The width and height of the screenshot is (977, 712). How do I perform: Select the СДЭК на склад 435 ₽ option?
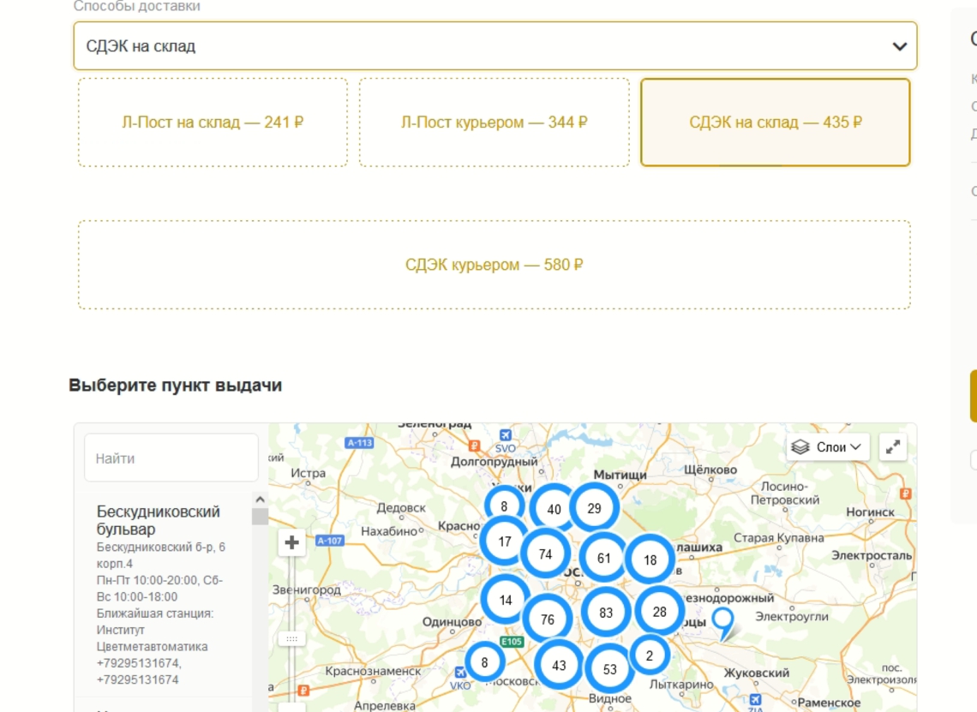pos(775,123)
